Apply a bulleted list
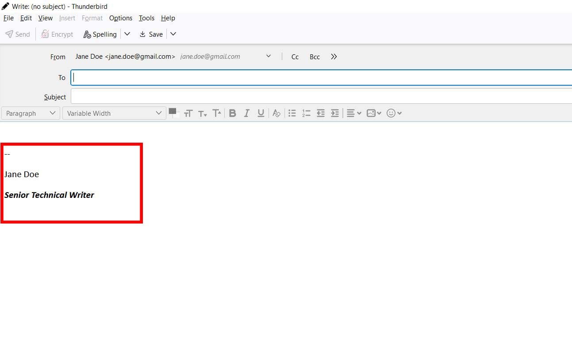The height and width of the screenshot is (345, 572). [x=292, y=113]
